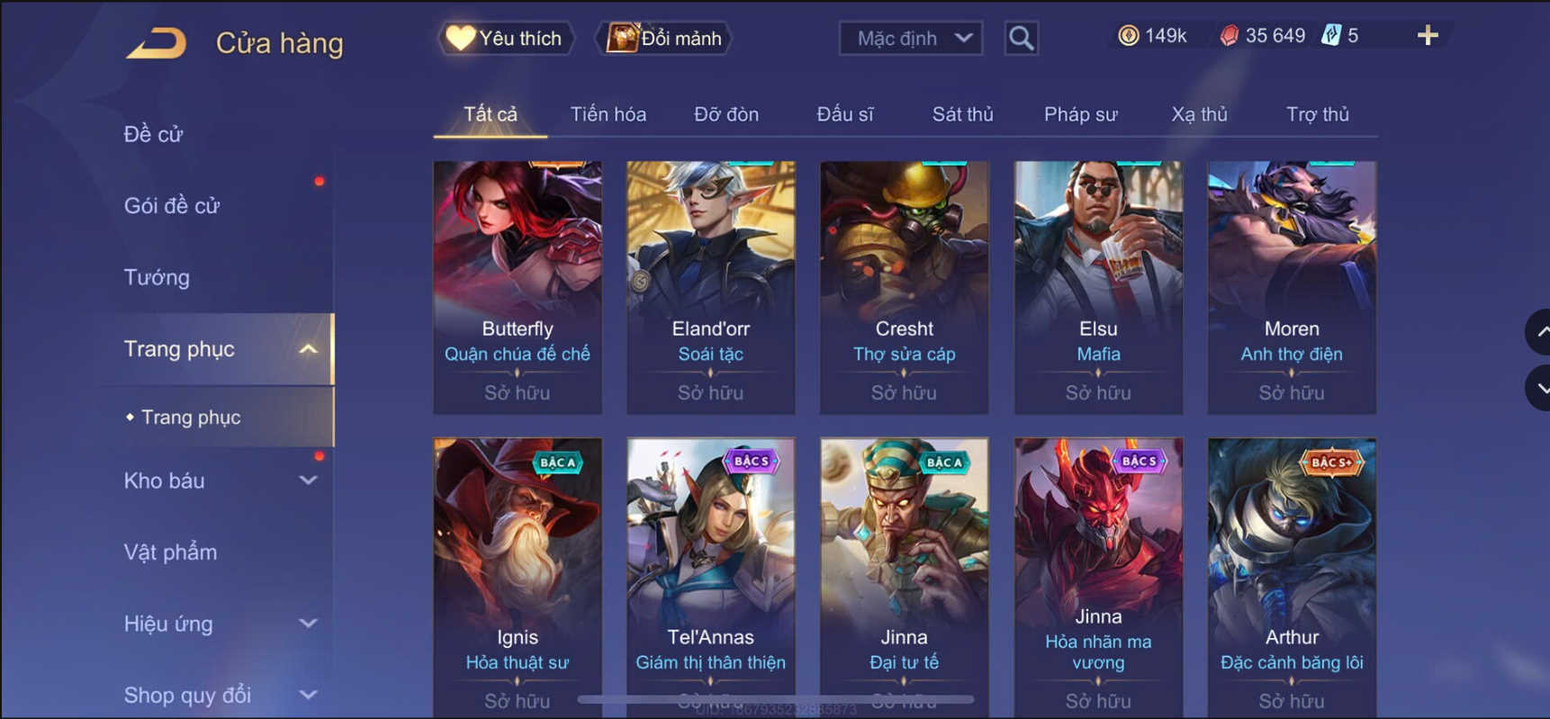Screen dimensions: 1550x719
Task: Open the Yêu thích favorites button
Action: pyautogui.click(x=505, y=38)
